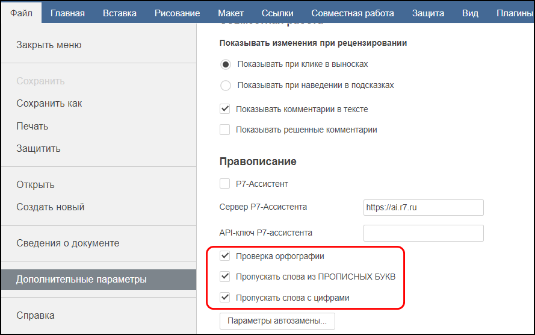Toggle Пропускать слова из ПРОПИСНЫХ БУКВ

pos(224,277)
